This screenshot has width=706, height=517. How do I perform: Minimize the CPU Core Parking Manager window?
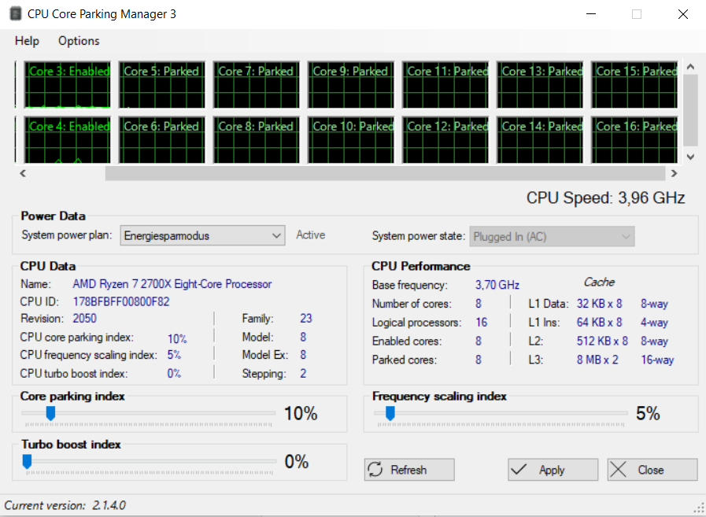click(591, 14)
